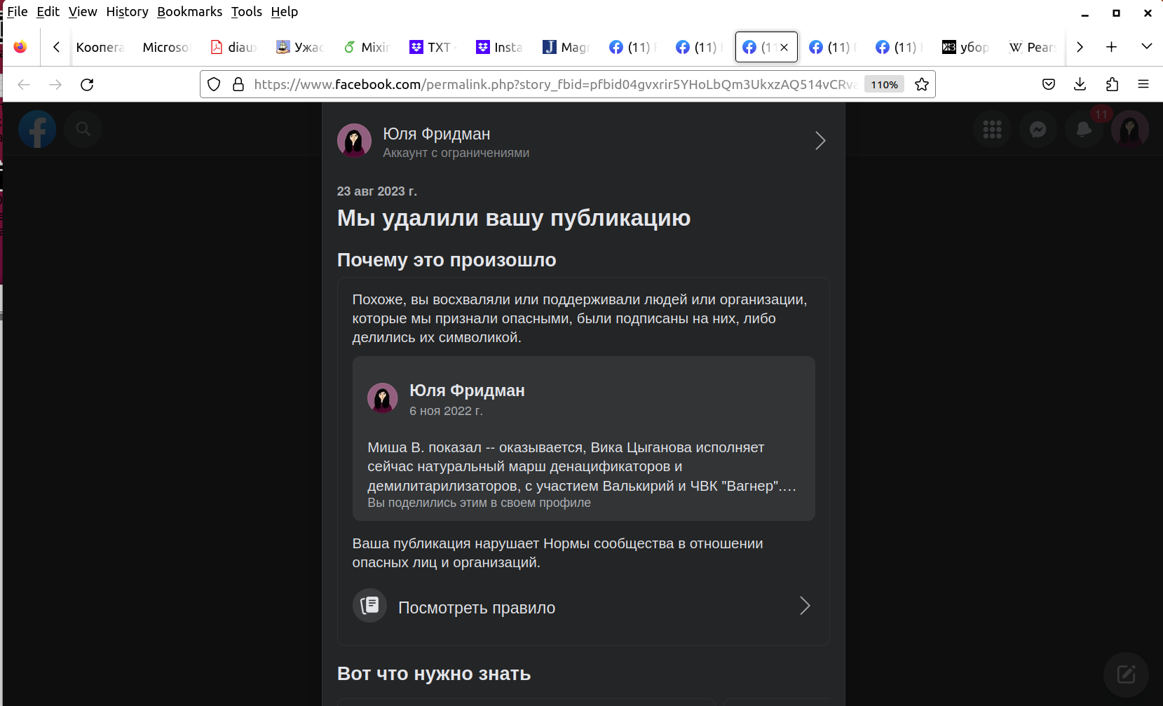Switch to the Mixin tab

(x=367, y=47)
